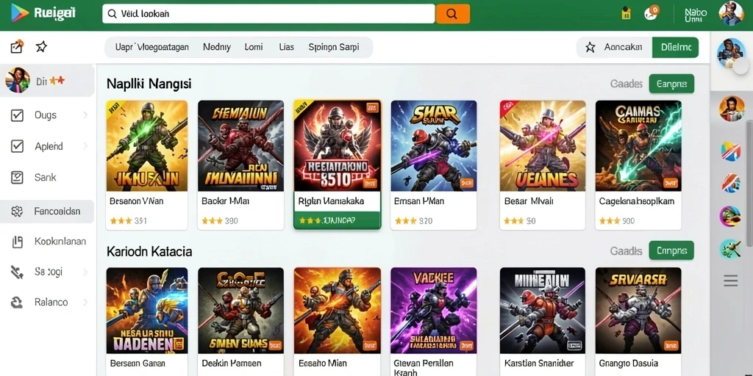Open the Deakin Pamsen game thumbnail

(240, 311)
